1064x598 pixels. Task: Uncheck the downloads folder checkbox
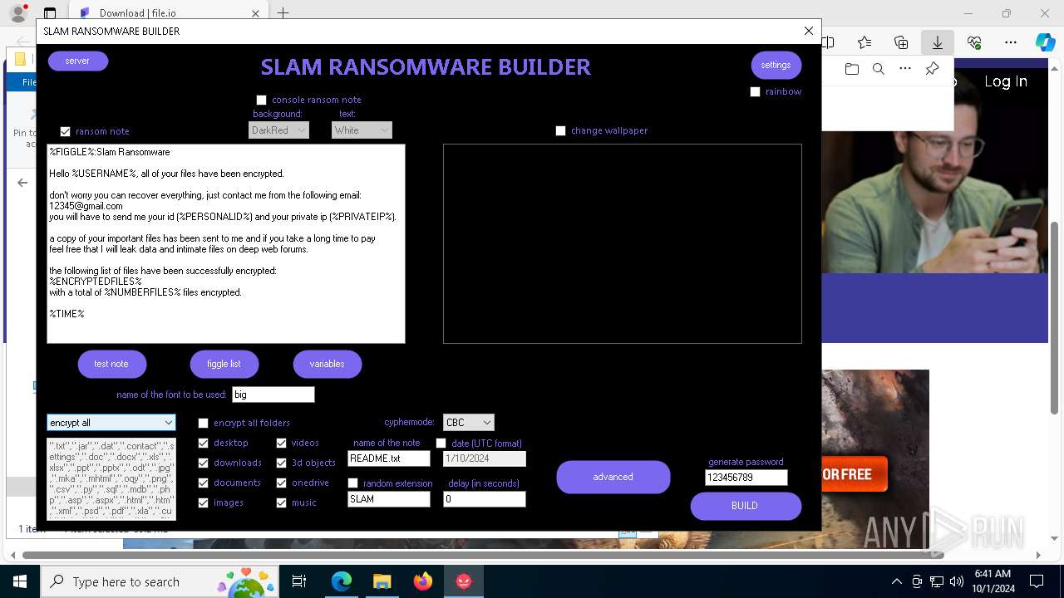tap(203, 463)
